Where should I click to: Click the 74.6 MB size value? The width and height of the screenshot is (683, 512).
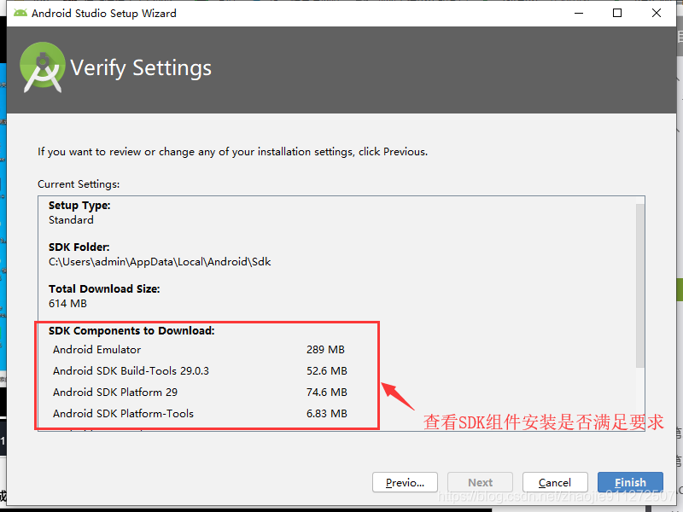pyautogui.click(x=327, y=393)
